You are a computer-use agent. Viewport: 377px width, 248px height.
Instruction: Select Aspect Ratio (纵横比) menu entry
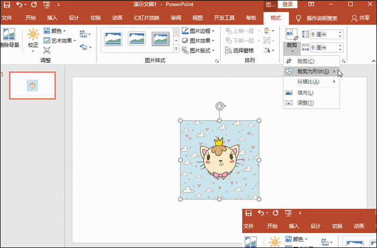click(308, 82)
